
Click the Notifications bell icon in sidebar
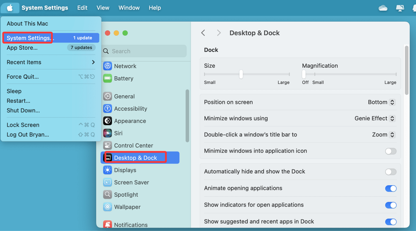pos(107,224)
